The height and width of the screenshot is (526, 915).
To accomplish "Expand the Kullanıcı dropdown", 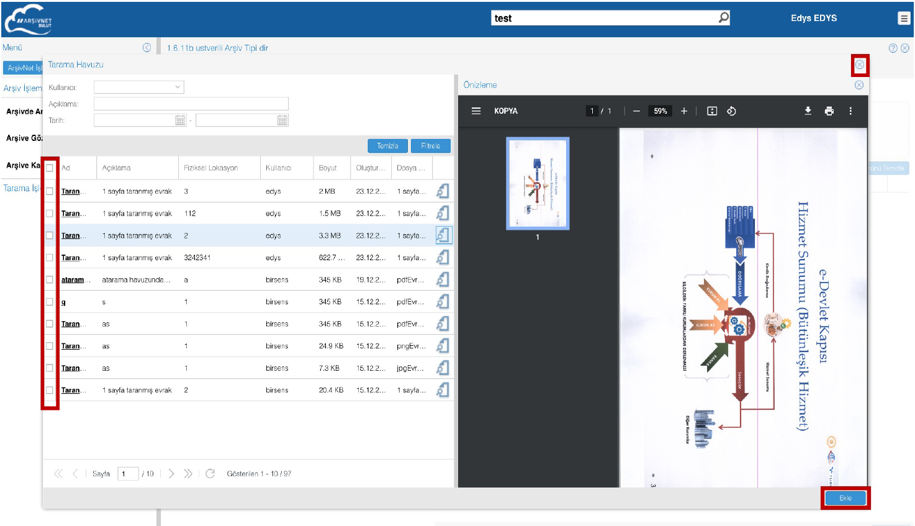I will pyautogui.click(x=178, y=88).
